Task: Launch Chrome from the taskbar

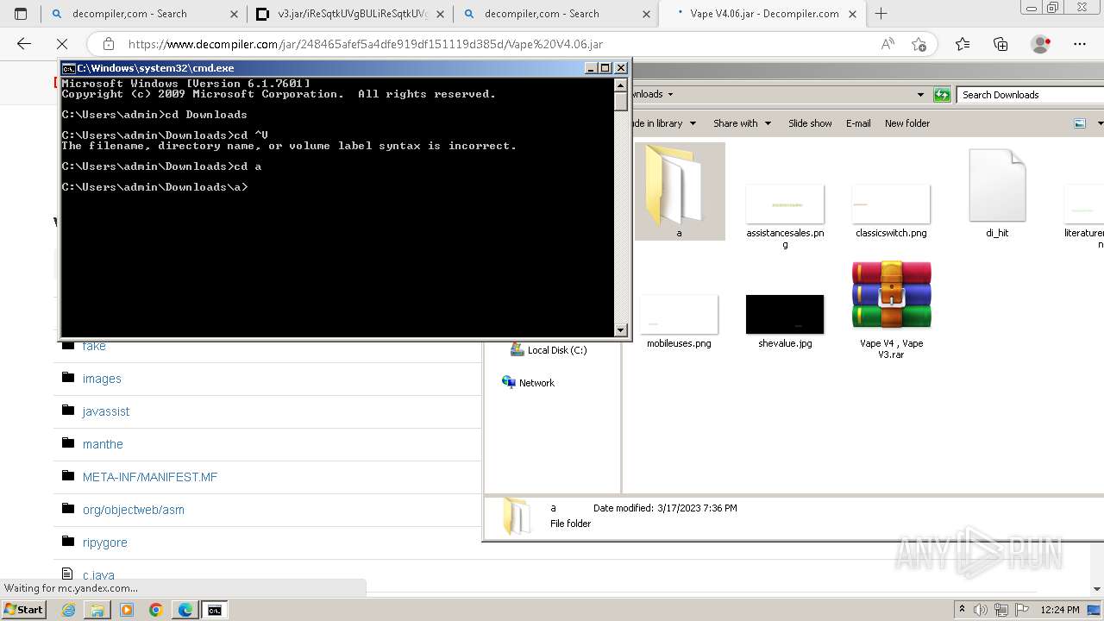Action: click(x=156, y=610)
